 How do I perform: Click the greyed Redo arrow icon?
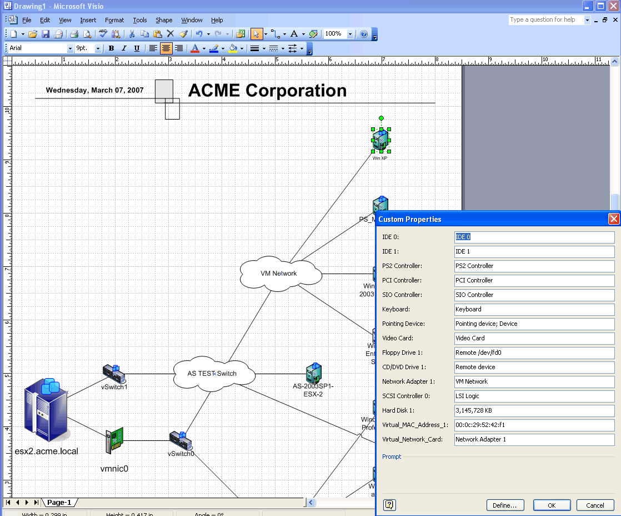(x=218, y=34)
